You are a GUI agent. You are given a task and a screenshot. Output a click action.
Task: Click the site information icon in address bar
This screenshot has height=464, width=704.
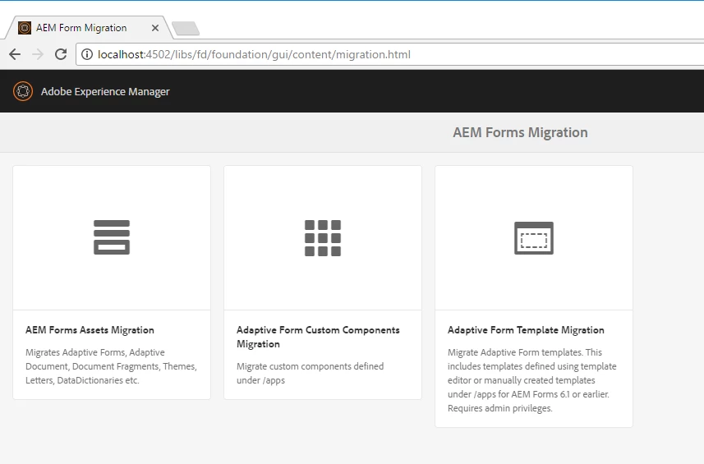point(86,54)
